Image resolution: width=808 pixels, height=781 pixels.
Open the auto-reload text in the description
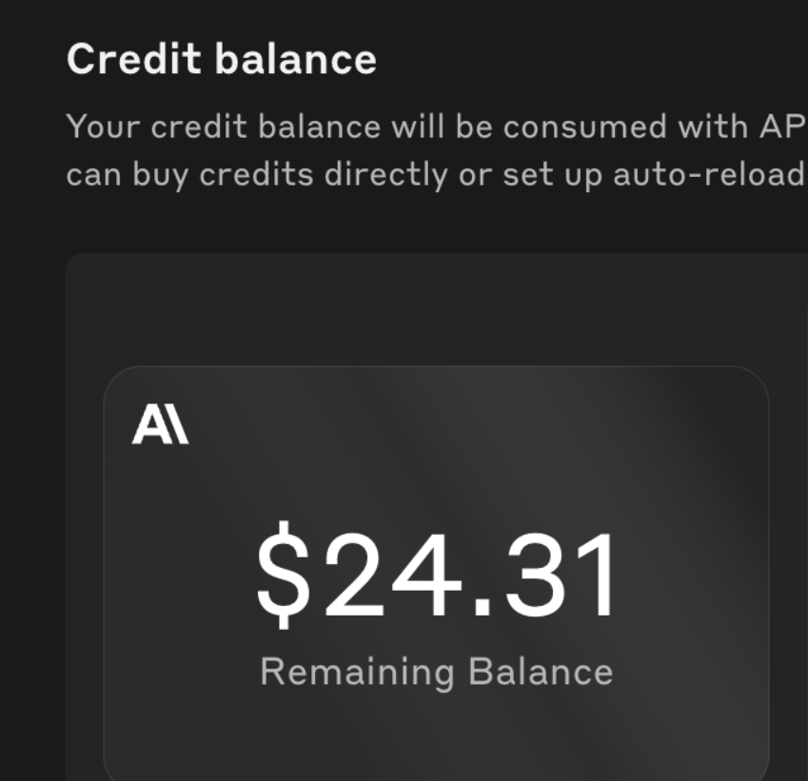(x=710, y=175)
